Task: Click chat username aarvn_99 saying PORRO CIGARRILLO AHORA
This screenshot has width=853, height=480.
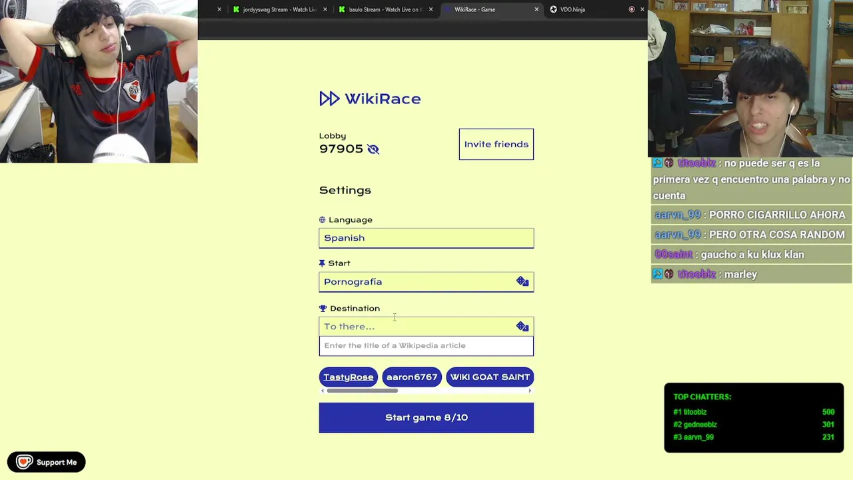Action: coord(678,215)
